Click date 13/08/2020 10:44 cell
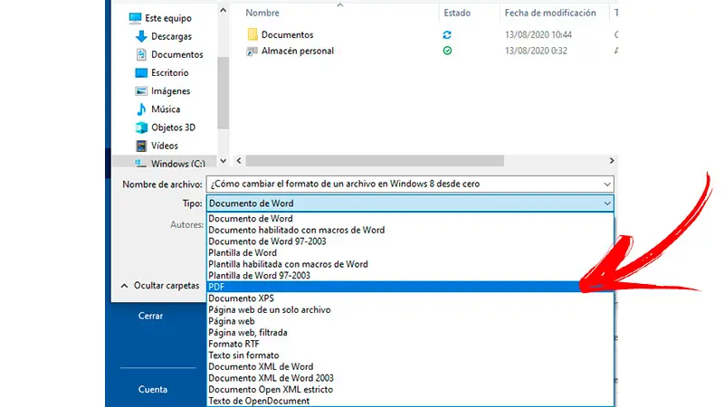This screenshot has height=407, width=724. coord(538,34)
